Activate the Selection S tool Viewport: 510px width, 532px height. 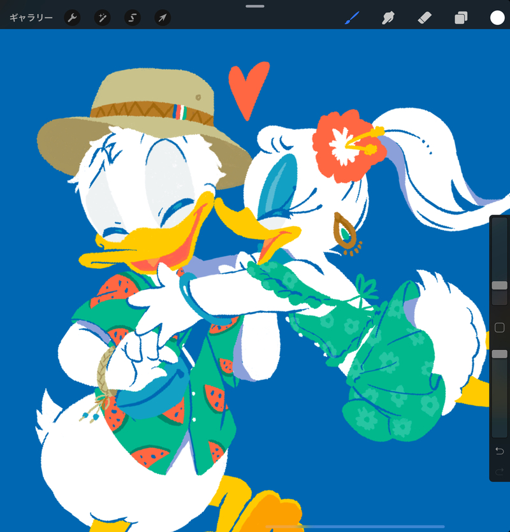[133, 18]
